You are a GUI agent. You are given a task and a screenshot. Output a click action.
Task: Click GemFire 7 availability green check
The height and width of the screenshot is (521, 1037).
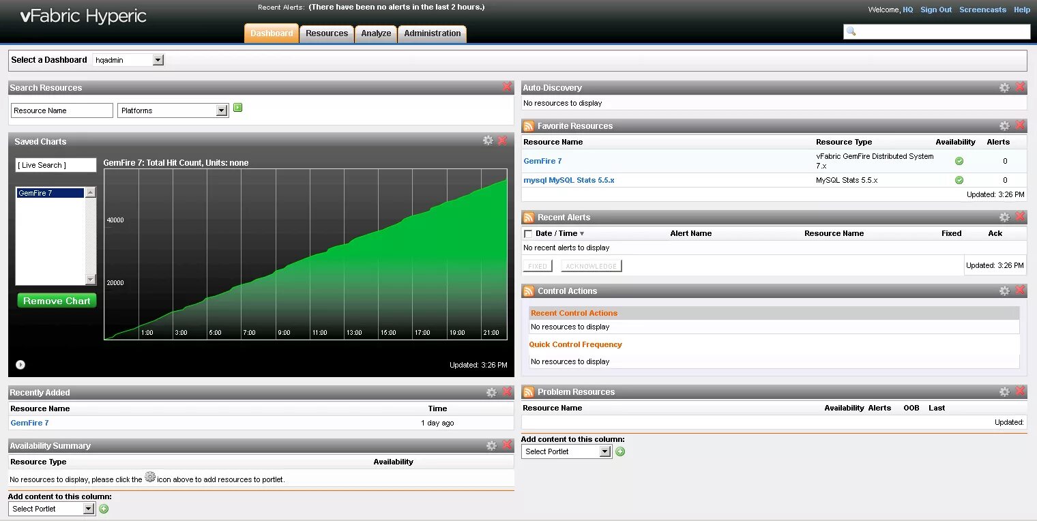click(959, 161)
